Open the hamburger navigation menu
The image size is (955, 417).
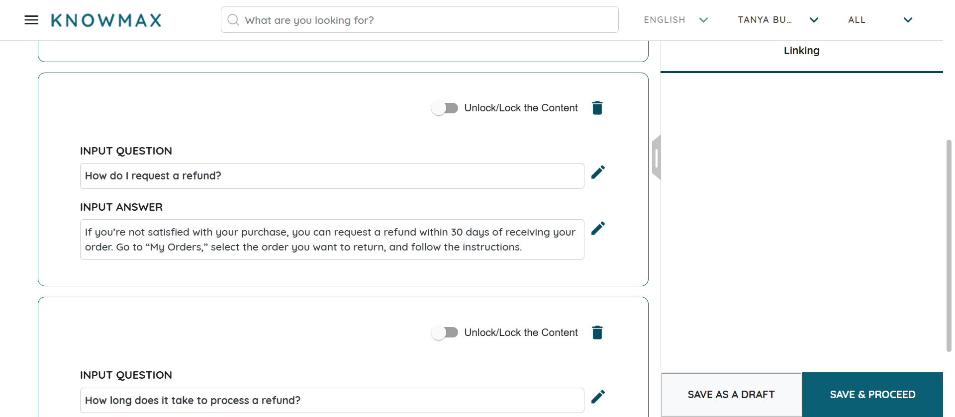click(x=31, y=20)
